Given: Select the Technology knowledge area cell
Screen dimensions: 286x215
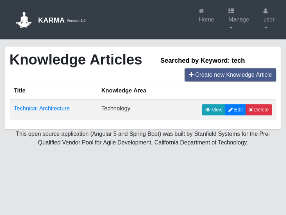Looking at the screenshot, I should (x=116, y=108).
